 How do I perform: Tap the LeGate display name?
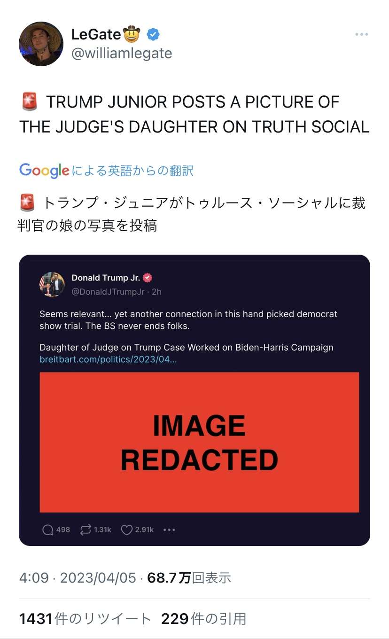click(x=96, y=34)
